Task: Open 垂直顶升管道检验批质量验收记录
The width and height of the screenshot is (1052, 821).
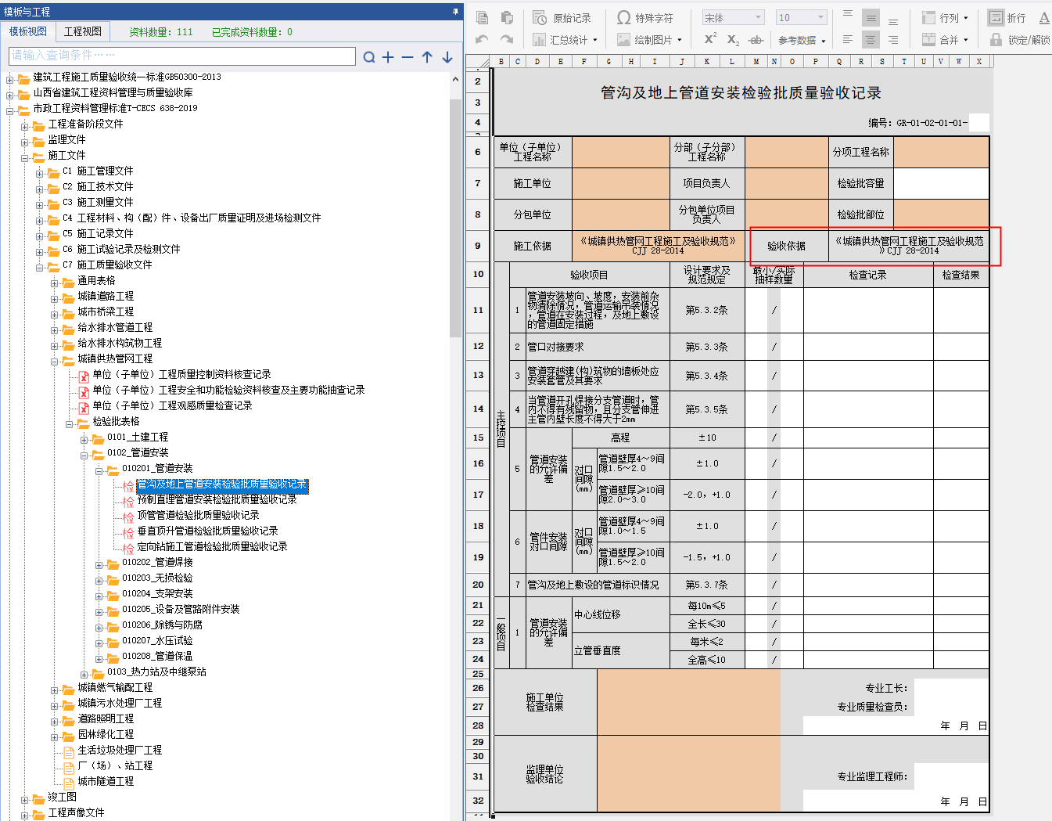Action: 207,531
